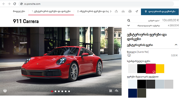This screenshot has width=179, height=111.
Task: Select the 1. ექსტერიერის ფერები და დისკები tab
Action: pos(51,11)
